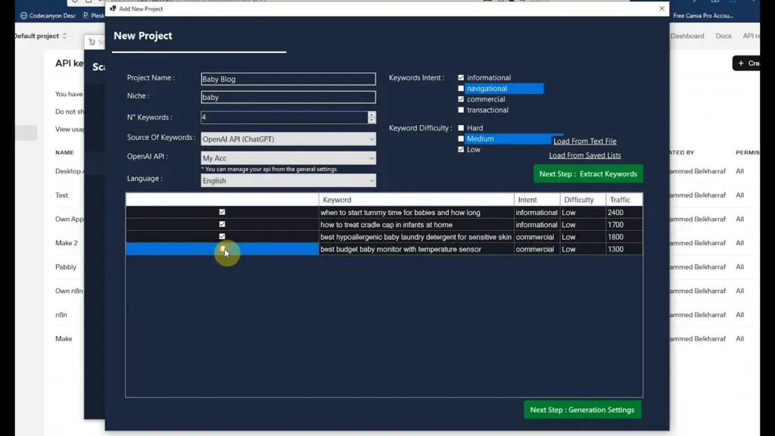
Task: Click Next Step : Extract Keywords button
Action: click(x=588, y=173)
